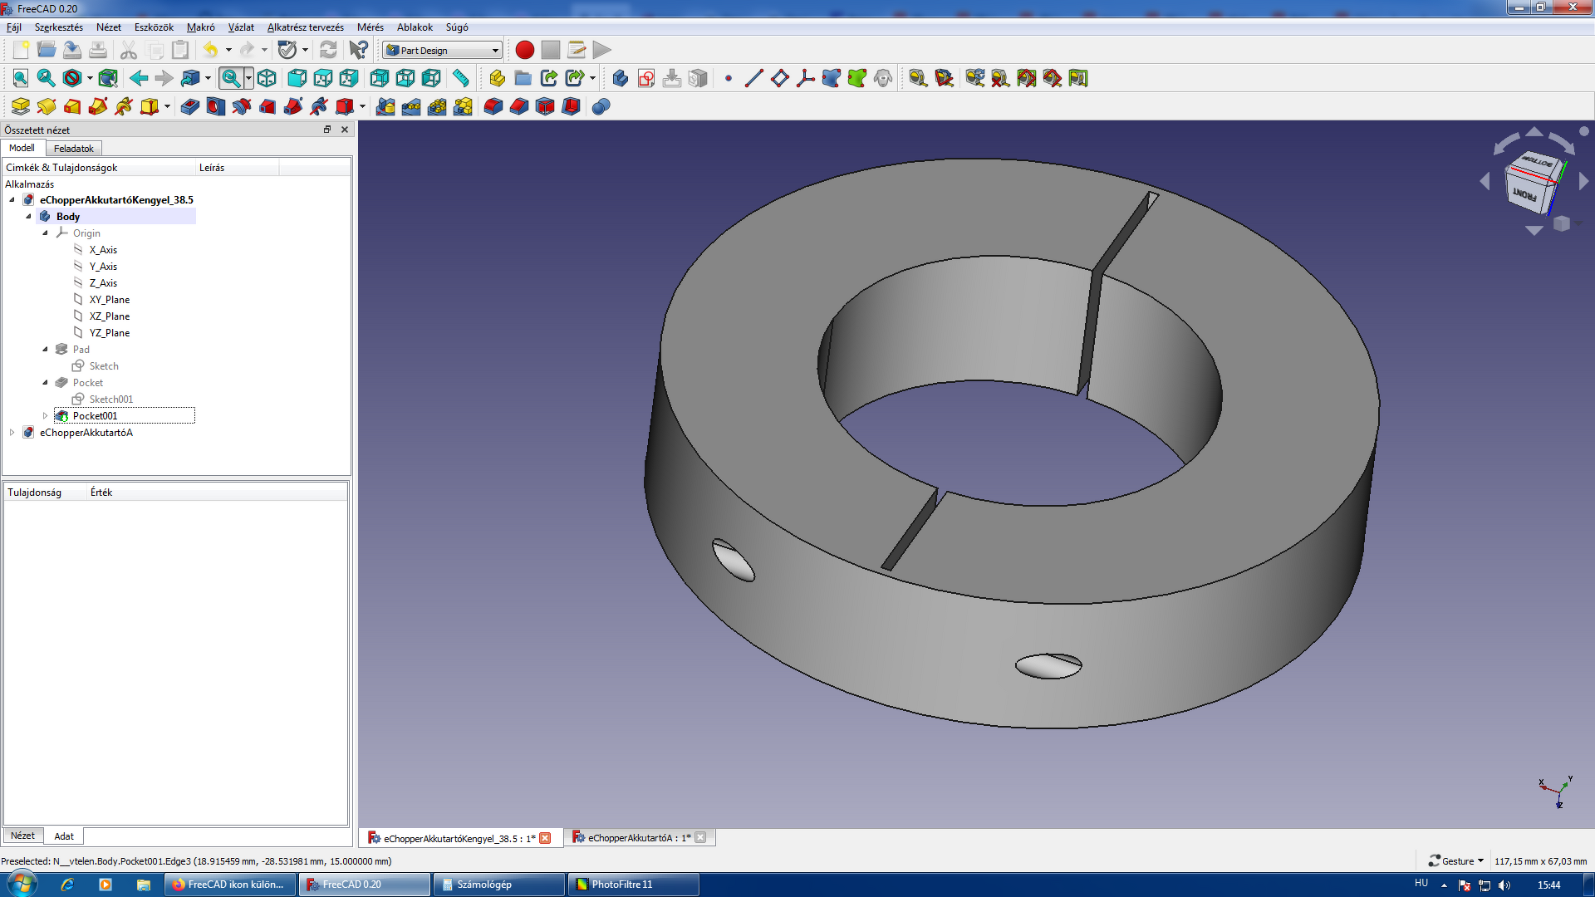Toggle measurement delta display
This screenshot has width=1595, height=897.
(x=1078, y=78)
